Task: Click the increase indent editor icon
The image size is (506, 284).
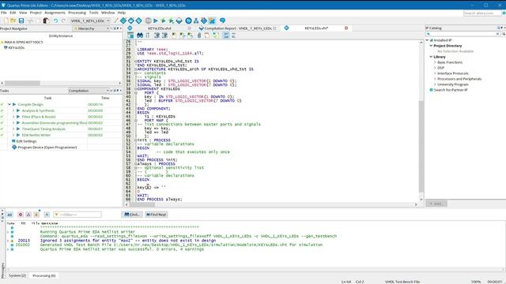Action: [x=157, y=35]
